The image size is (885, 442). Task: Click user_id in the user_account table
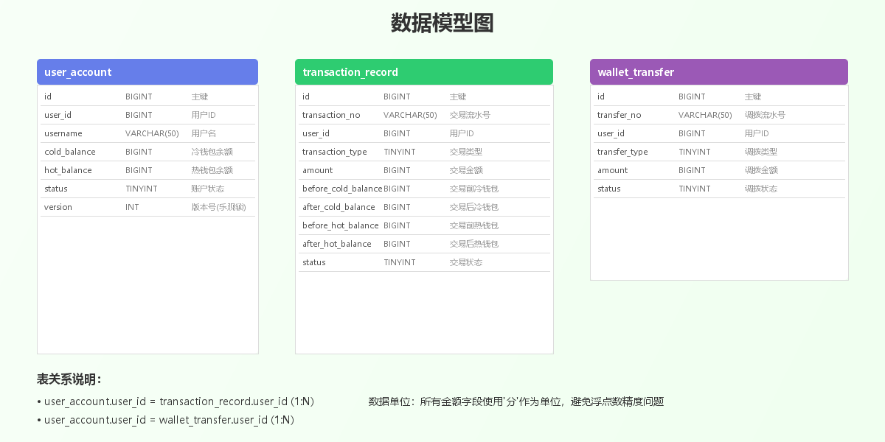click(58, 115)
